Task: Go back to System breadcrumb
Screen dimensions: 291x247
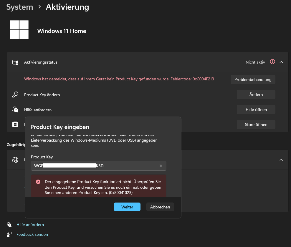Action: coord(20,7)
